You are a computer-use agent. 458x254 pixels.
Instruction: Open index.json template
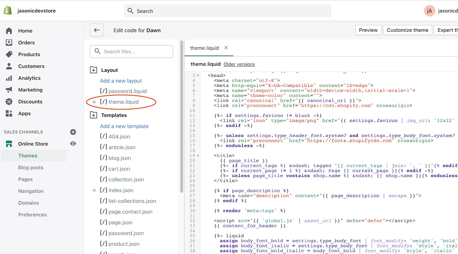117,190
